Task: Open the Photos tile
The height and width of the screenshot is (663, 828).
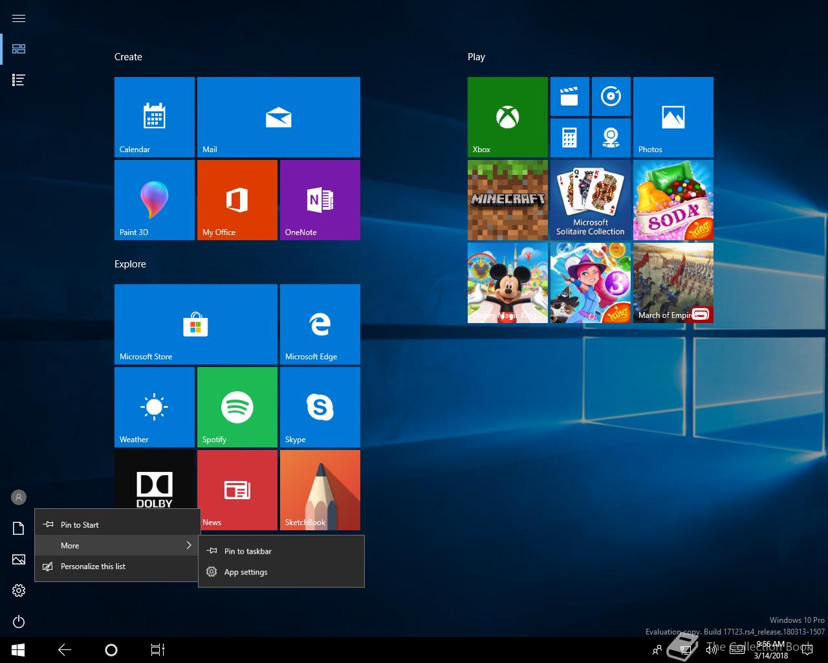Action: click(673, 117)
